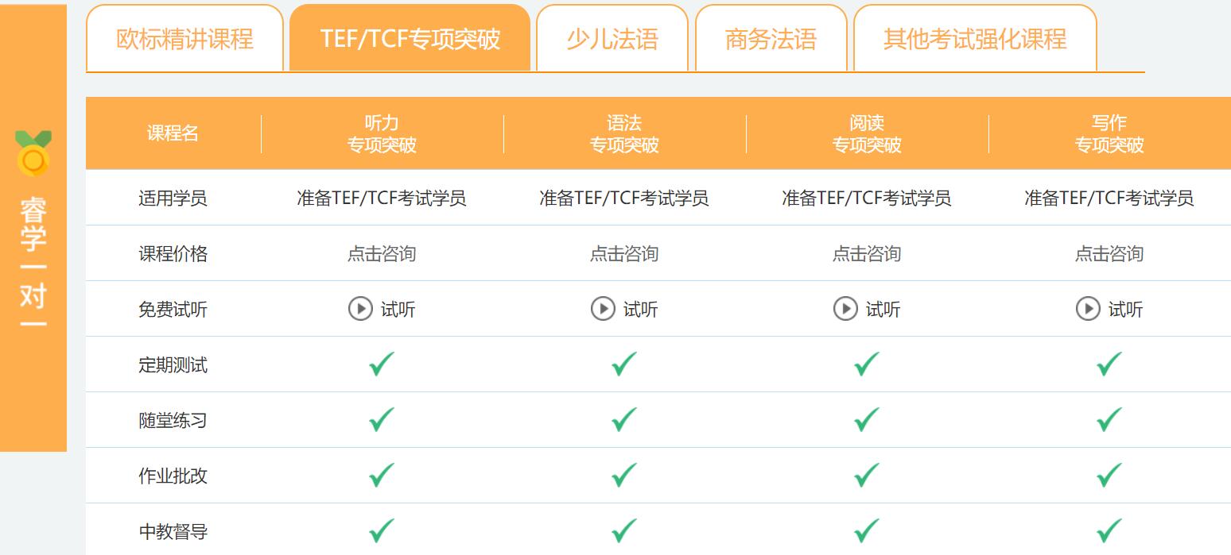Toggle the 随堂练习 check for 阅读专项突破
This screenshot has height=555, width=1231.
(x=862, y=420)
